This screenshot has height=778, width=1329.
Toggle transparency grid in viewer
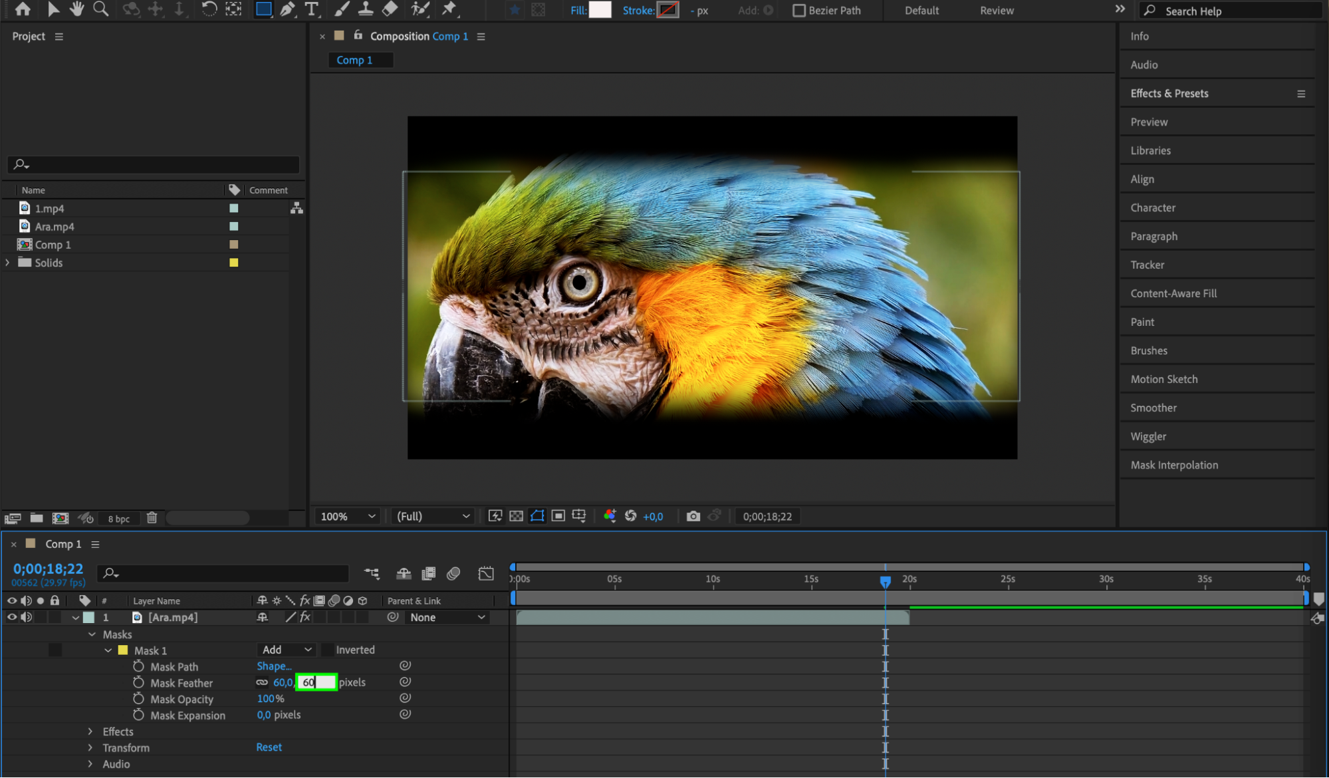(x=516, y=516)
